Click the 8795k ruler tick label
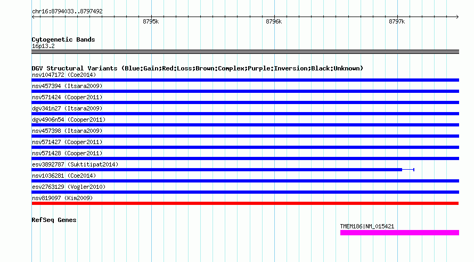The image size is (474, 262). tap(151, 21)
